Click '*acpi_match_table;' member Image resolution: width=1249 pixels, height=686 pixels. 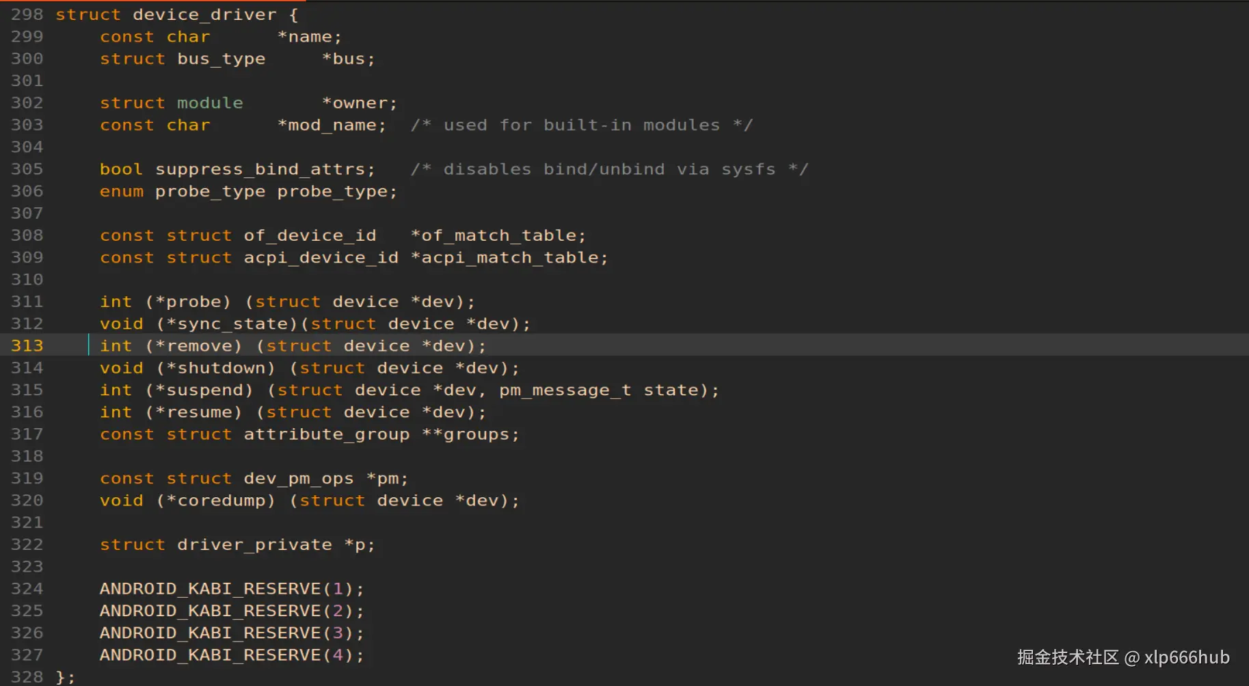pos(509,257)
